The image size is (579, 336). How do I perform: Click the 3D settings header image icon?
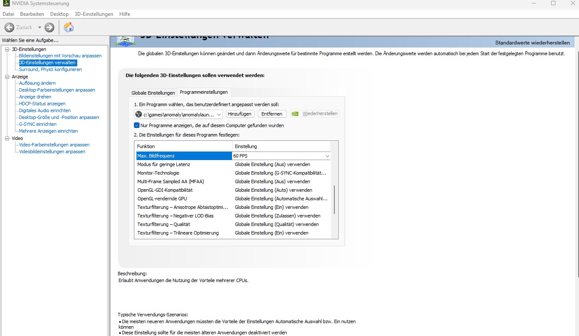coord(125,40)
